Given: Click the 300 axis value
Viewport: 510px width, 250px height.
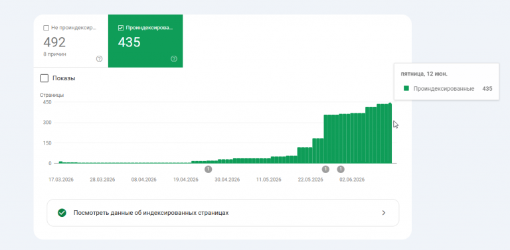Looking at the screenshot, I should tap(48, 123).
